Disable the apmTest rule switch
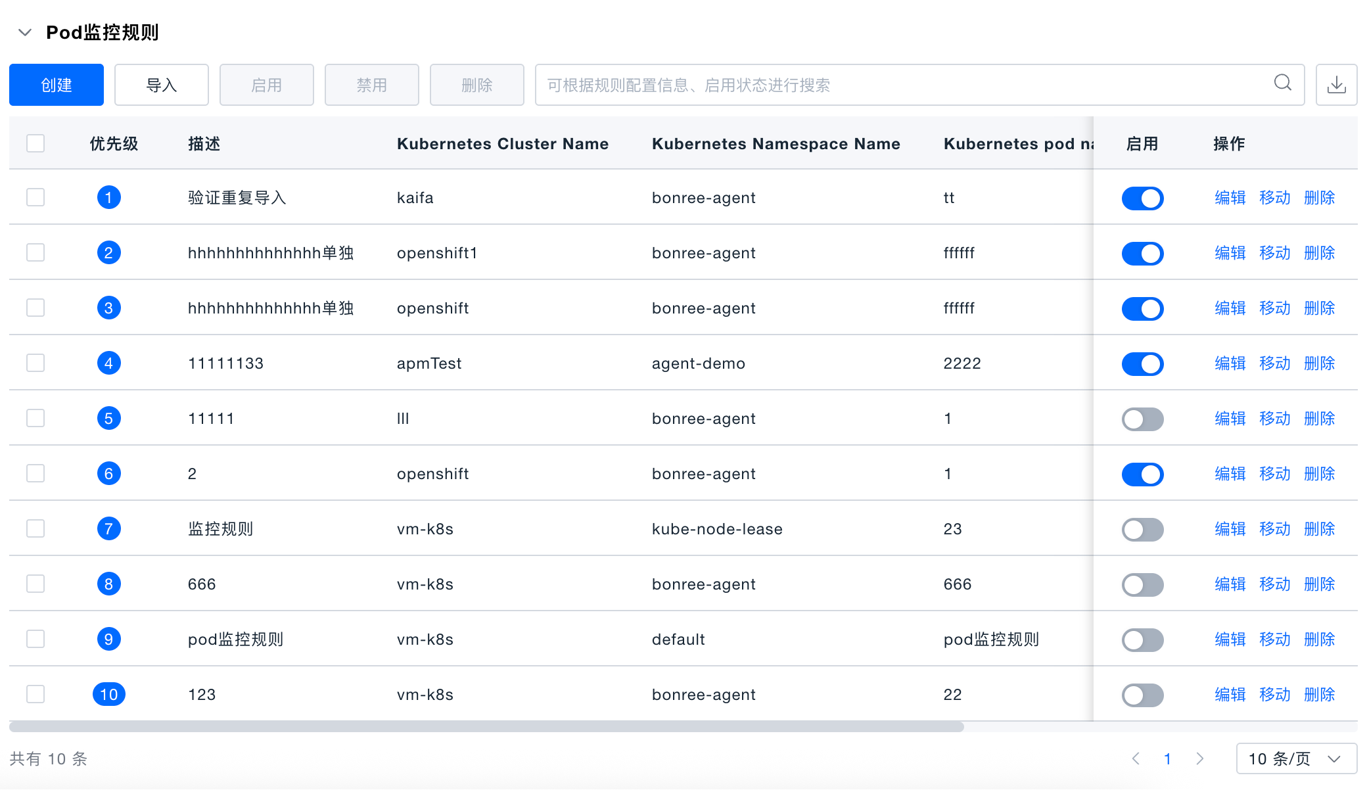The width and height of the screenshot is (1367, 790). click(1142, 363)
